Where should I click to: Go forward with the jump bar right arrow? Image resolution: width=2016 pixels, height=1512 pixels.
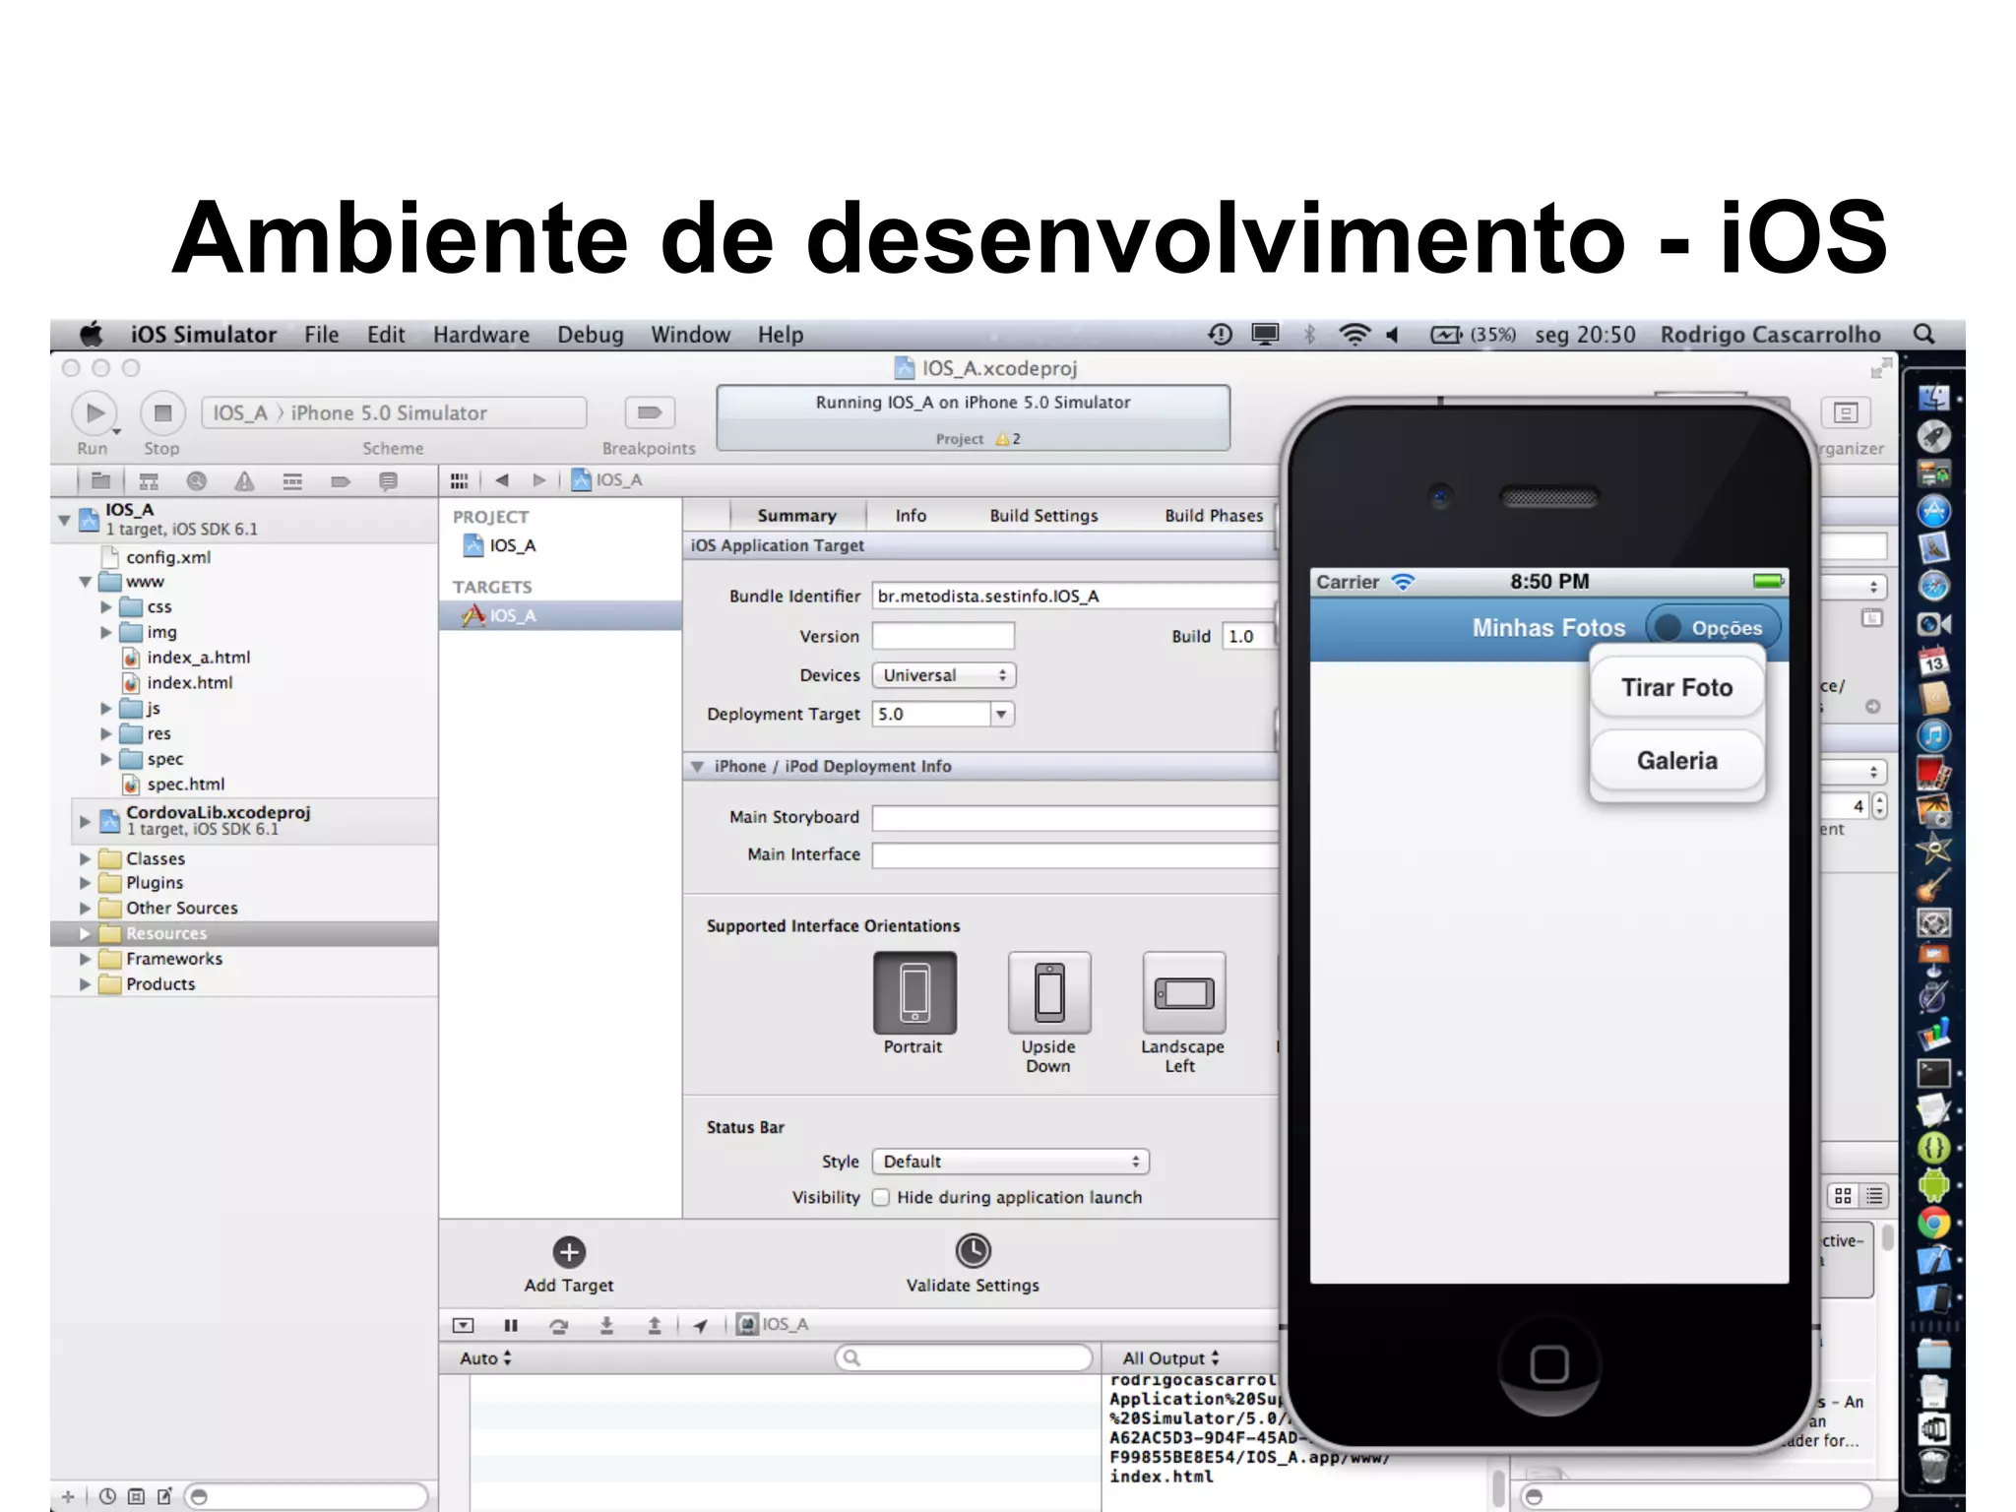coord(538,480)
